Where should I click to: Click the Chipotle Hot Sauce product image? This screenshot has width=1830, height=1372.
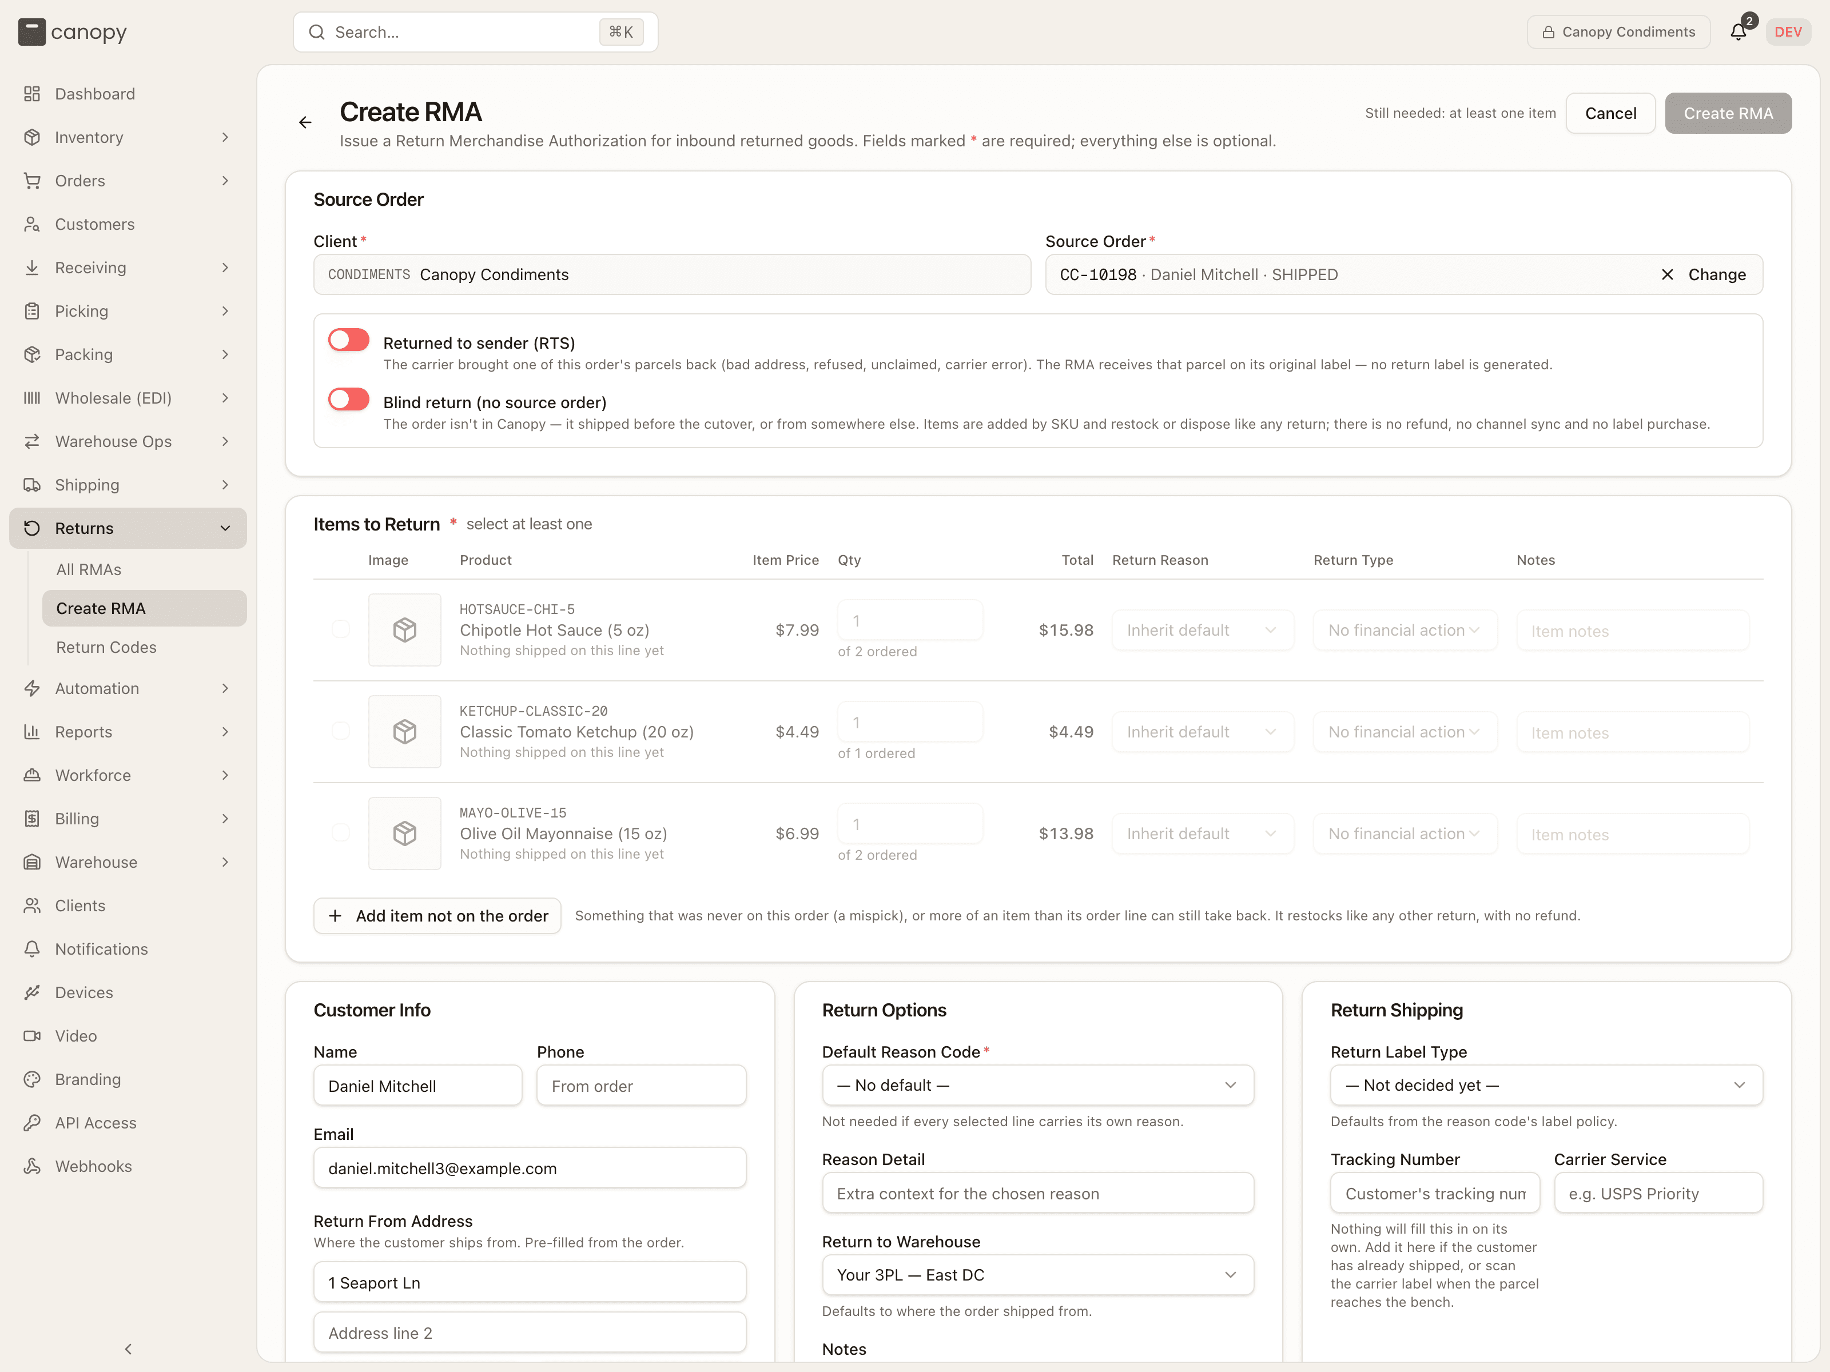click(404, 629)
